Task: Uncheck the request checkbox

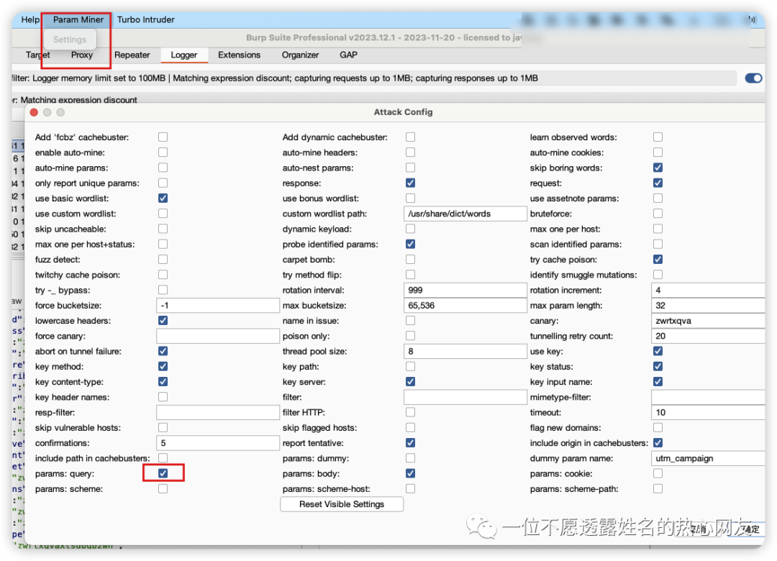Action: [658, 183]
